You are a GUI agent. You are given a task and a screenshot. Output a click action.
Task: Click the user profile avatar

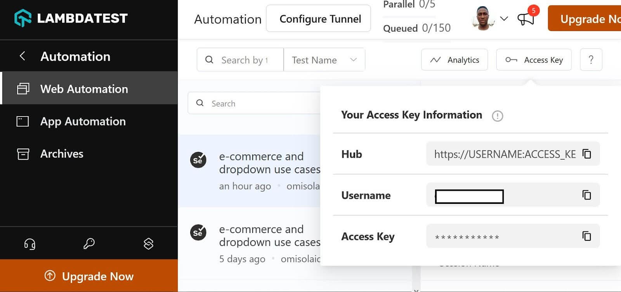(x=483, y=18)
